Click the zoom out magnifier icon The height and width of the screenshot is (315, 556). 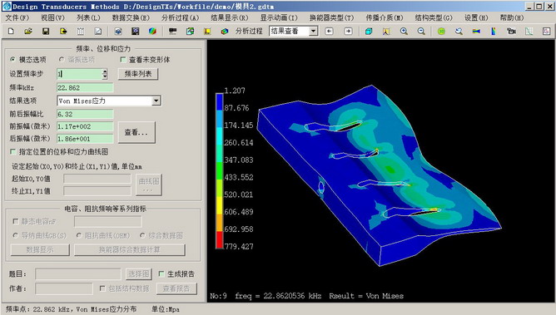click(421, 31)
